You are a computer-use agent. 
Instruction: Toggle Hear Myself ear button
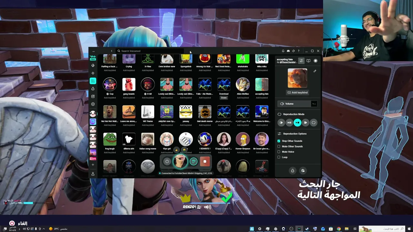pyautogui.click(x=193, y=161)
